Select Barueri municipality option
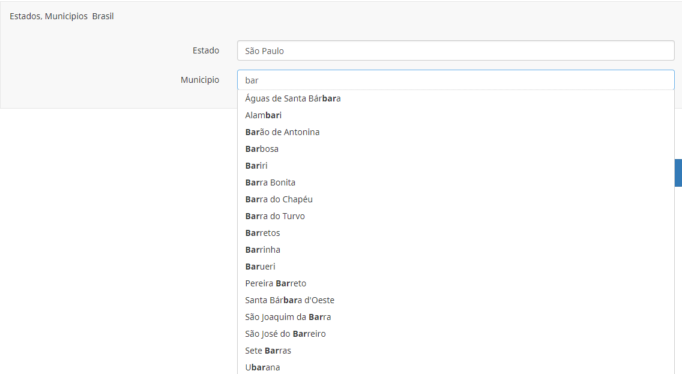Screen dimensions: 682x374 (260, 267)
